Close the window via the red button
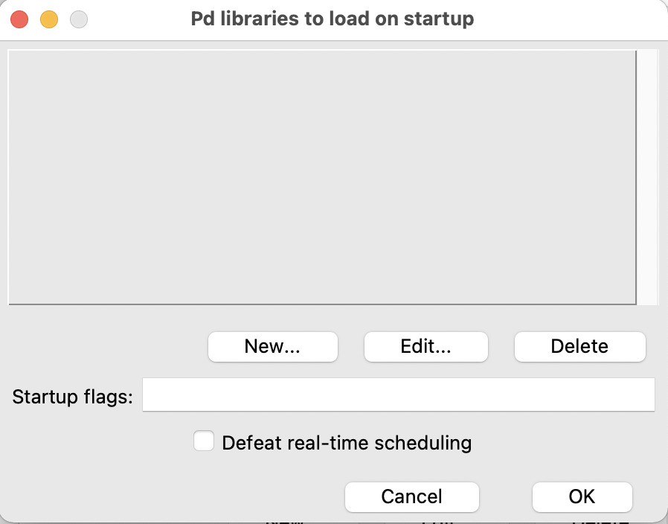 pos(19,19)
